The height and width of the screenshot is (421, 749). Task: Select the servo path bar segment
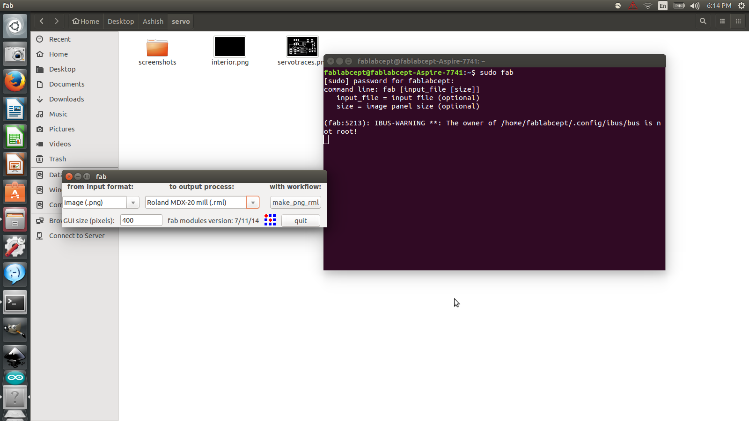point(181,21)
